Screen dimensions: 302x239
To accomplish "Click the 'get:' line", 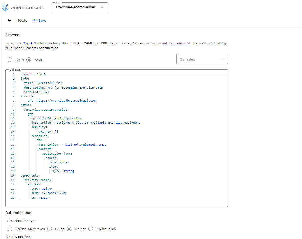I will pos(31,114).
